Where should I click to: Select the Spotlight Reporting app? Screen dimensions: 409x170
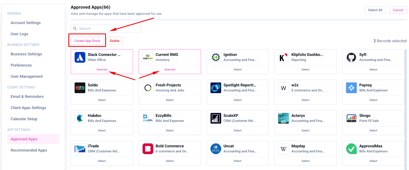[238, 100]
